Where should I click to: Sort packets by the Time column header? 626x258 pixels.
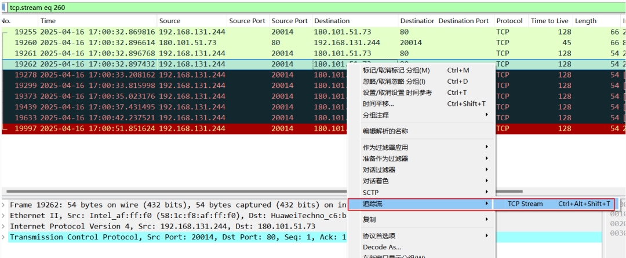[x=97, y=21]
